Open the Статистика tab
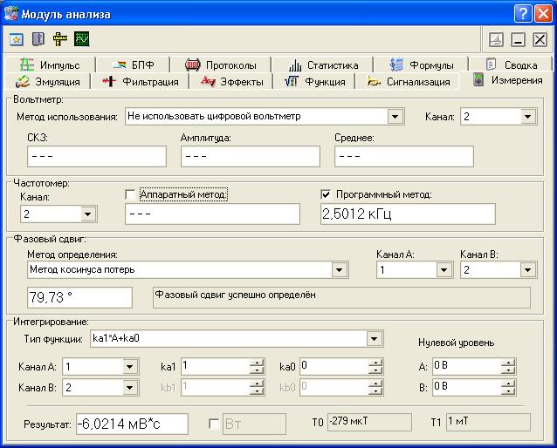557x448 pixels. 322,64
